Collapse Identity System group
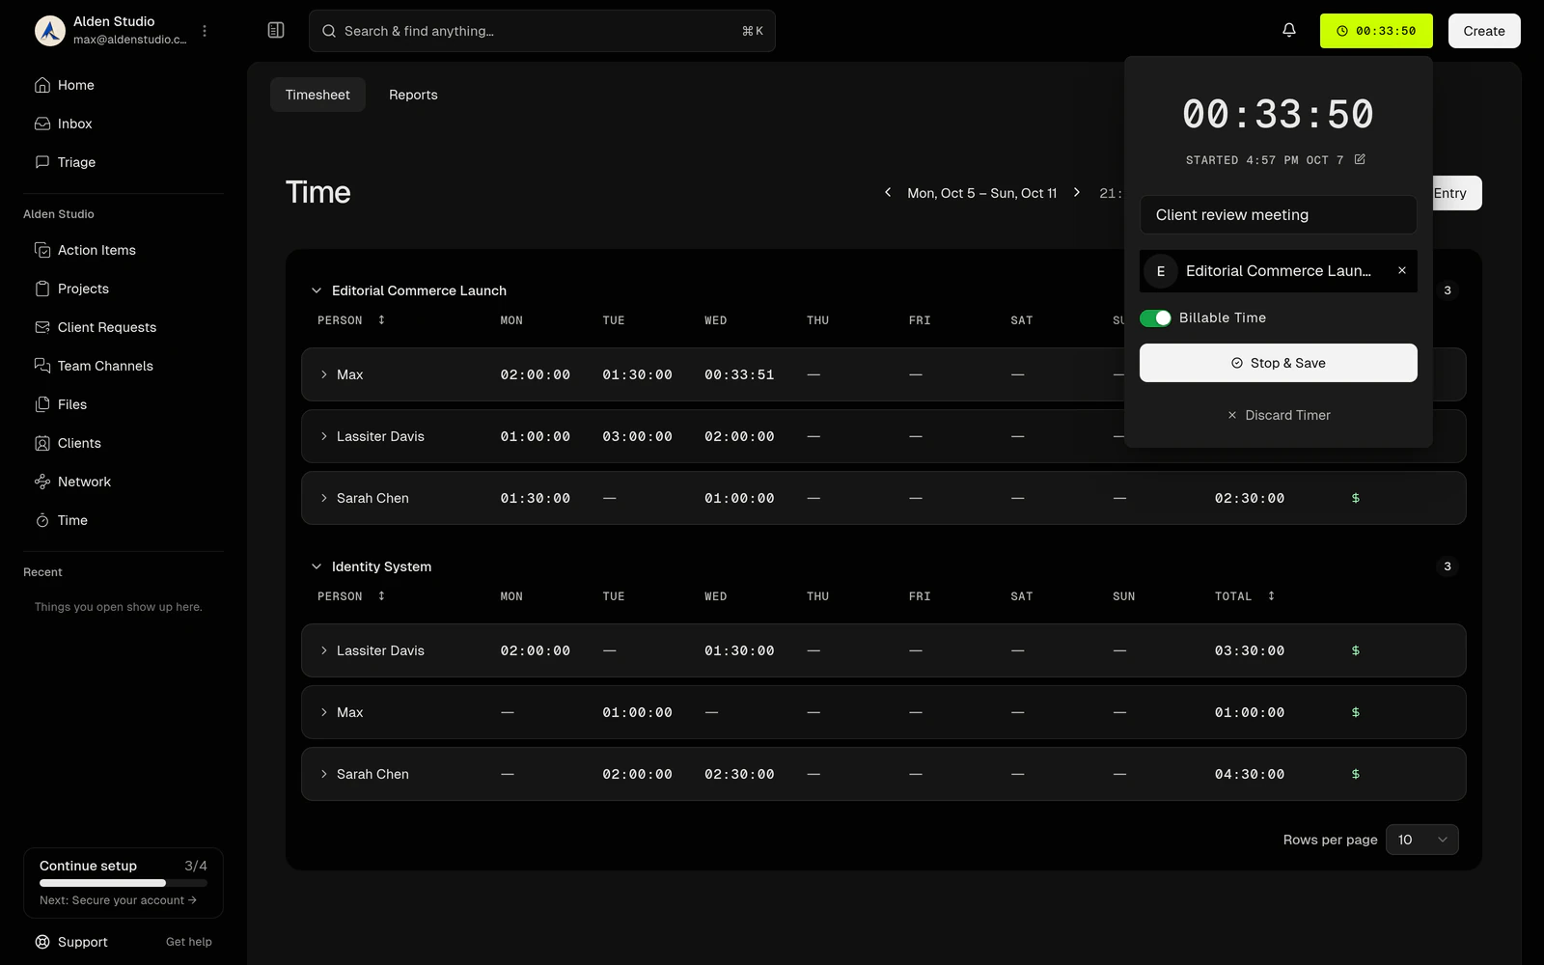The width and height of the screenshot is (1544, 965). click(316, 566)
